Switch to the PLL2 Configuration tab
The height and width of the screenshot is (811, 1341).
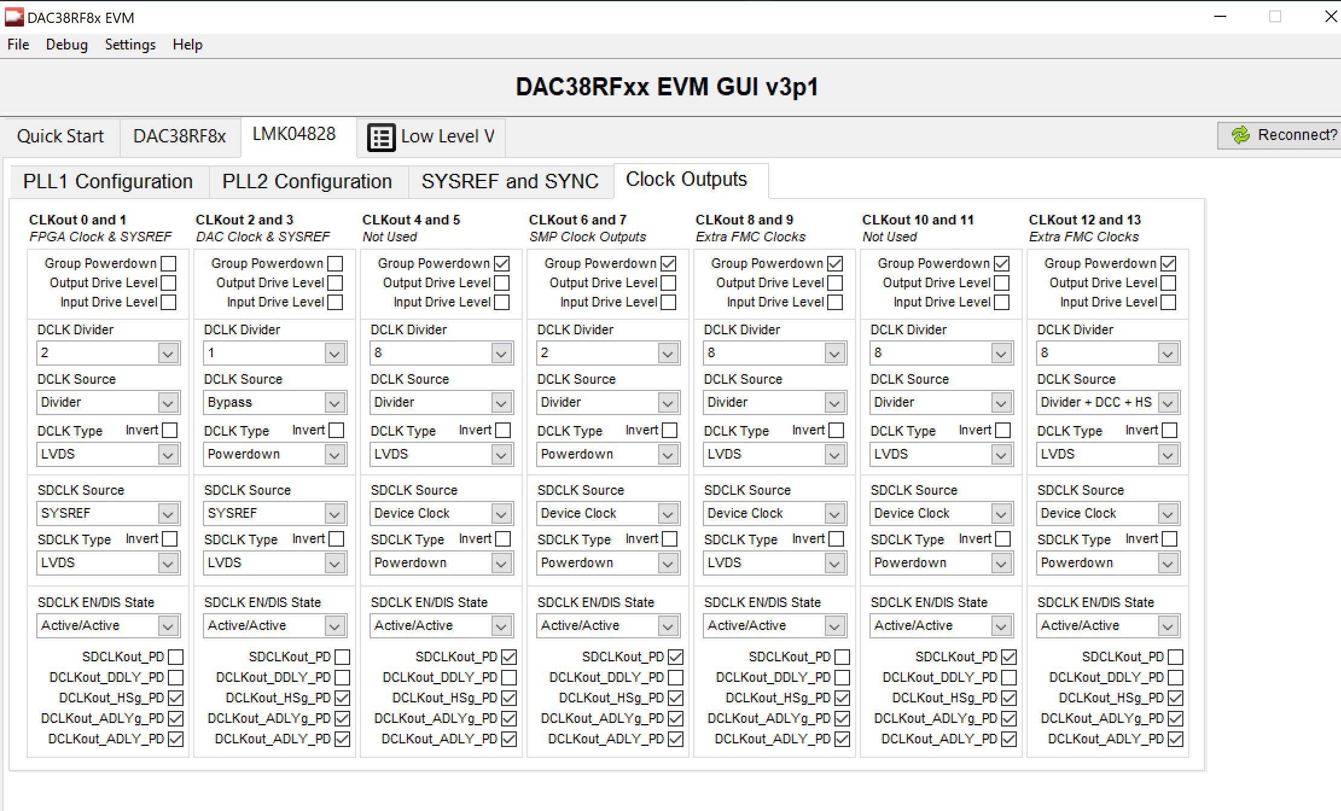point(307,182)
